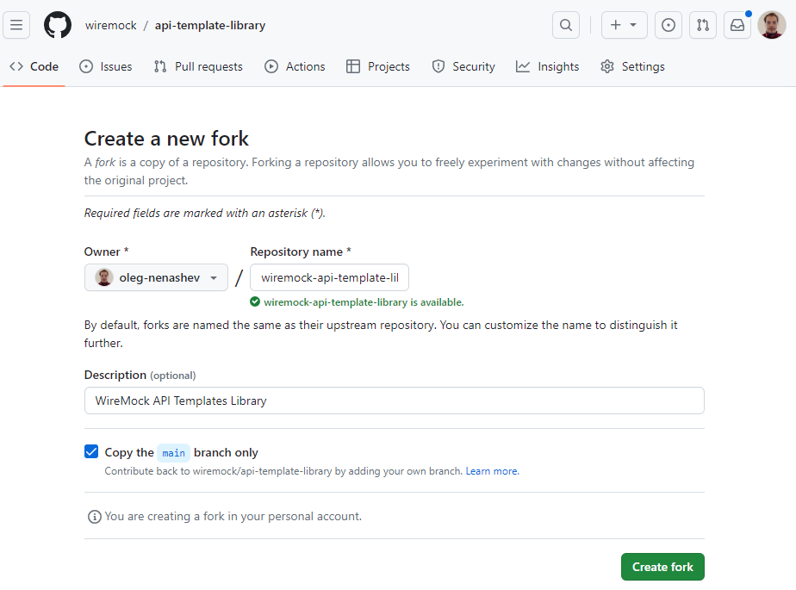
Task: Open user profile avatar menu
Action: point(771,25)
